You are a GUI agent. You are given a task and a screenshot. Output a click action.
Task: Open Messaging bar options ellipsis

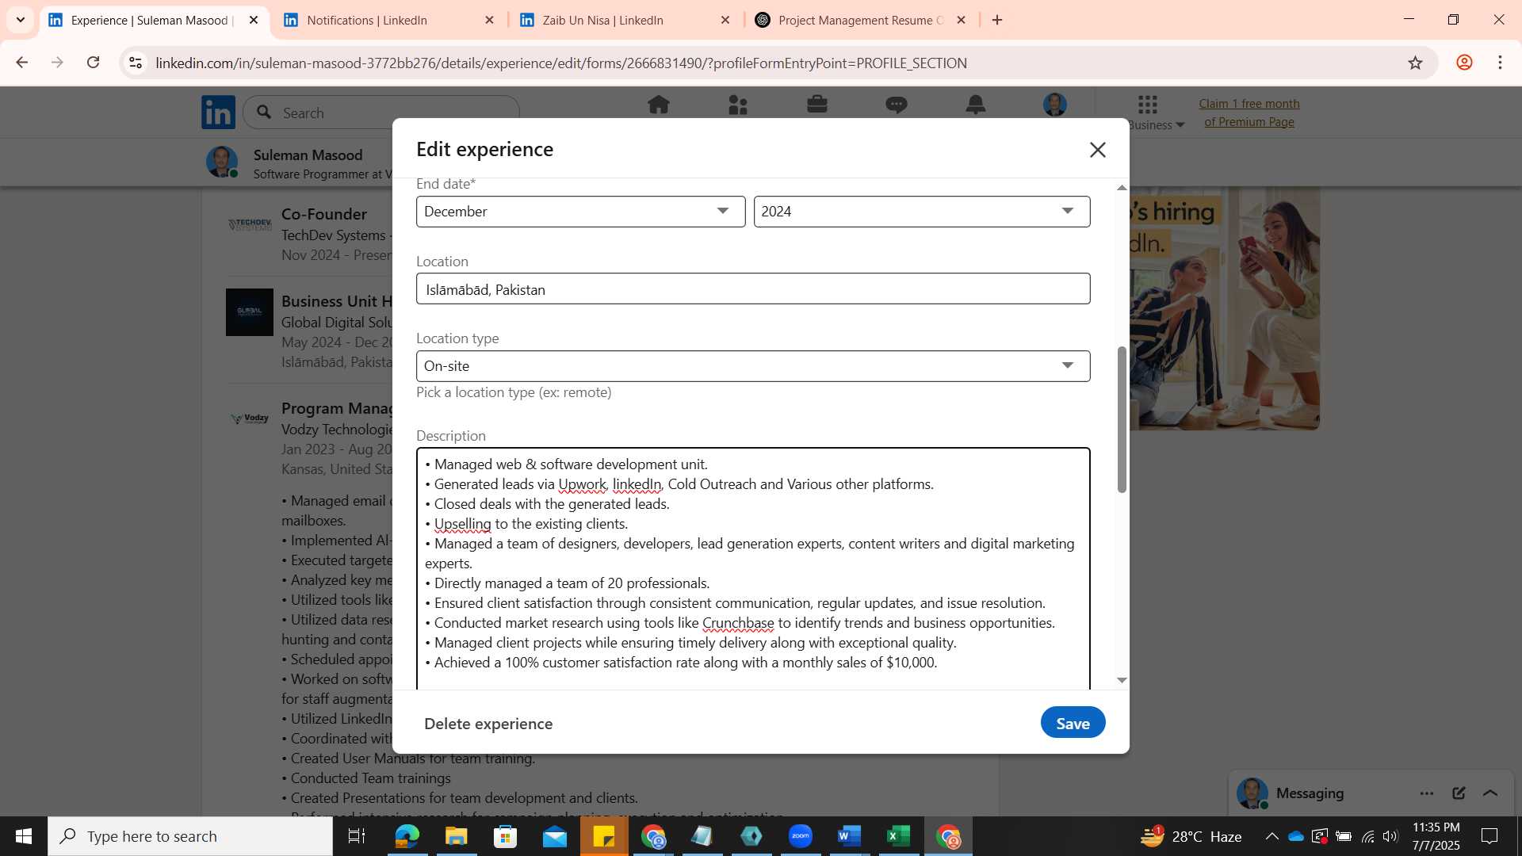point(1427,793)
